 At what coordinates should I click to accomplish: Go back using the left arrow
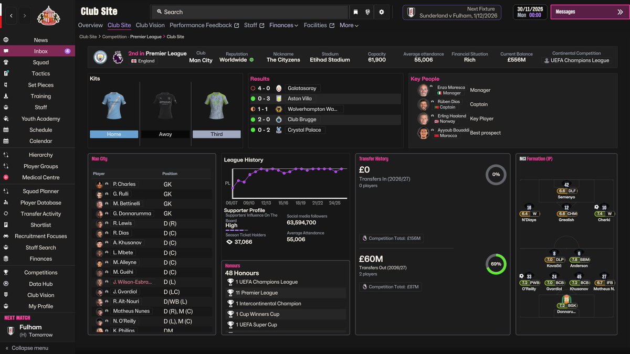pos(12,16)
